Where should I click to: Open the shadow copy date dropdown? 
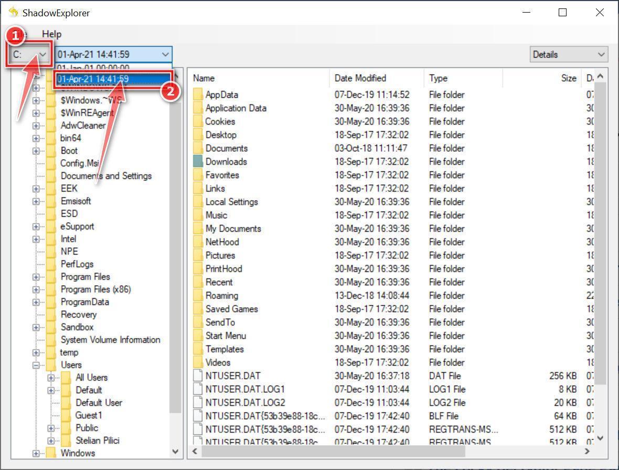(113, 54)
